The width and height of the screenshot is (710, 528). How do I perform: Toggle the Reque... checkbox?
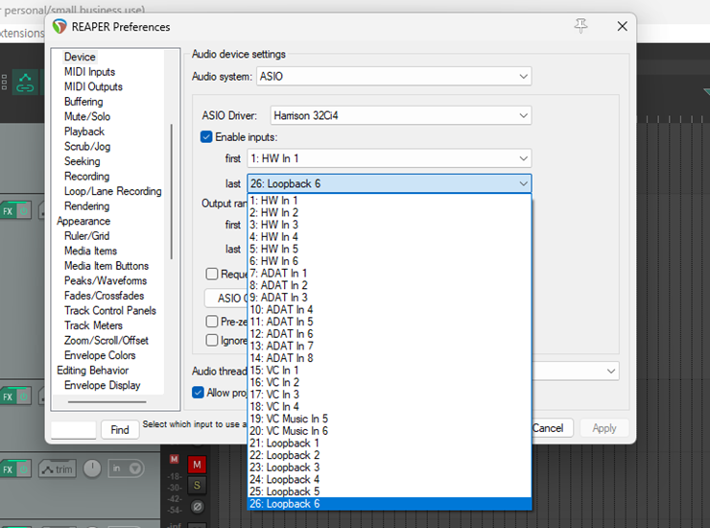click(x=211, y=274)
